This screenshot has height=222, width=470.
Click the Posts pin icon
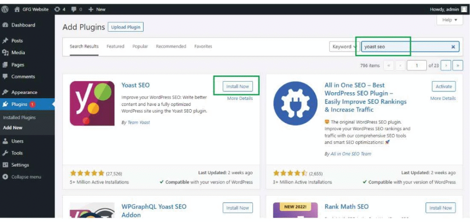5,41
